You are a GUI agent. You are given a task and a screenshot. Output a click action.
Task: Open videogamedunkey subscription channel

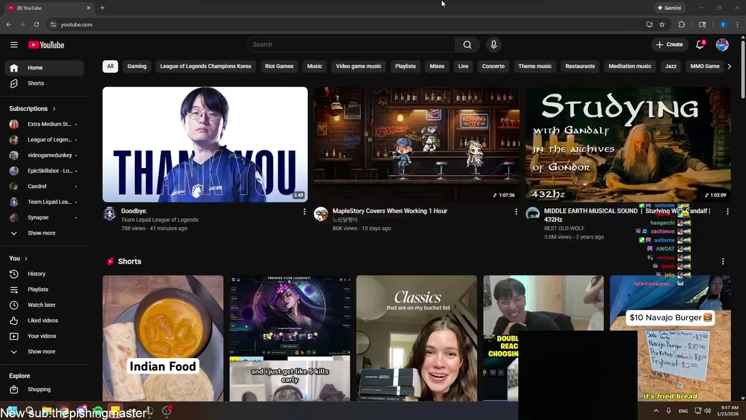pos(44,155)
